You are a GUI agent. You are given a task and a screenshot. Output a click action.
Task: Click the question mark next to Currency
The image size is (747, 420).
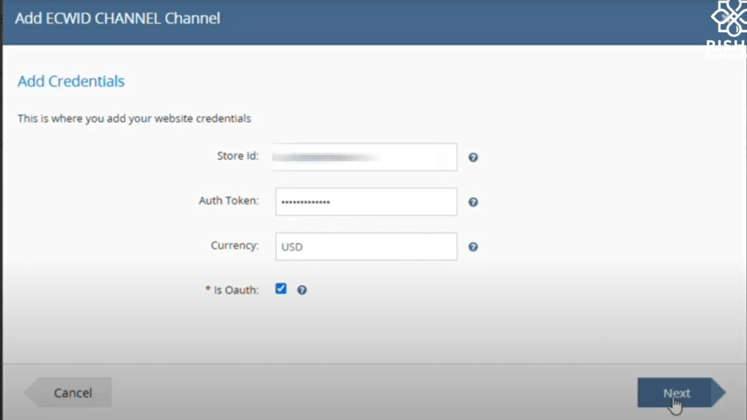473,247
